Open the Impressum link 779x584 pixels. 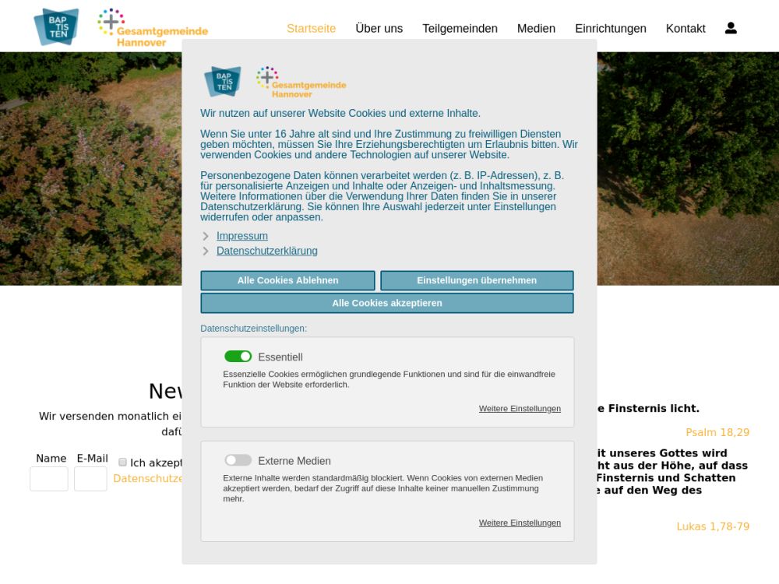tap(242, 236)
